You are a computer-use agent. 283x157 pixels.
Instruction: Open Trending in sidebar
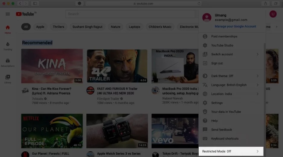pyautogui.click(x=7, y=46)
